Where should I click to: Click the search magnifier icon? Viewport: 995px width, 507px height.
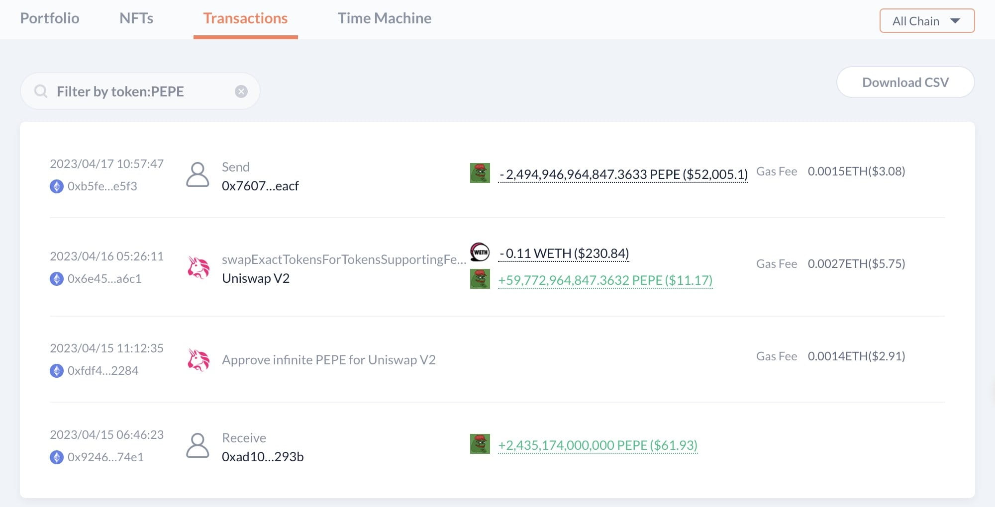pos(41,91)
